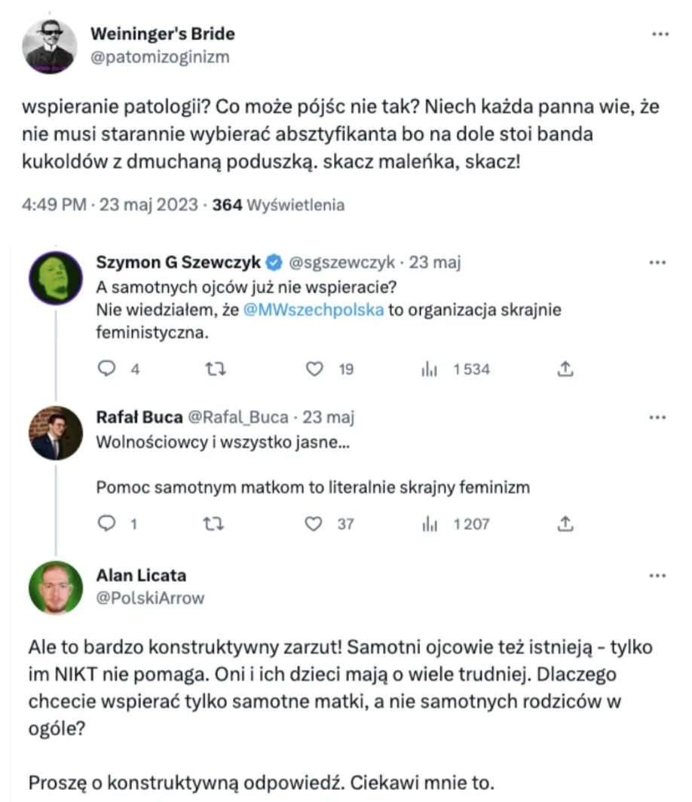Image resolution: width=692 pixels, height=802 pixels.
Task: Open @Rafal_Buca profile handle
Action: 238,418
